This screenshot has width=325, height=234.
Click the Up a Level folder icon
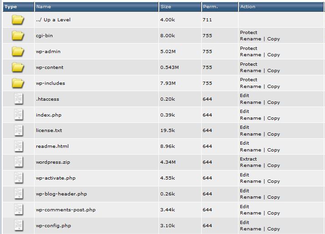coord(18,19)
